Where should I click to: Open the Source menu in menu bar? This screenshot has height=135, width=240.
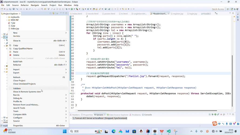click(x=15, y=5)
